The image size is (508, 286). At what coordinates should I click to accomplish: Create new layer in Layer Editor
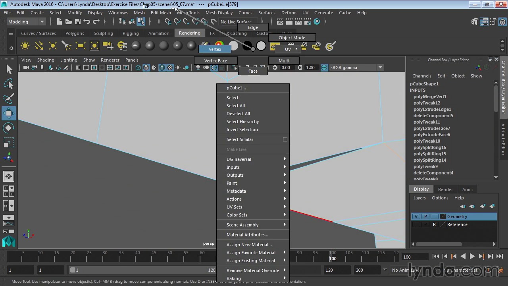pyautogui.click(x=483, y=206)
